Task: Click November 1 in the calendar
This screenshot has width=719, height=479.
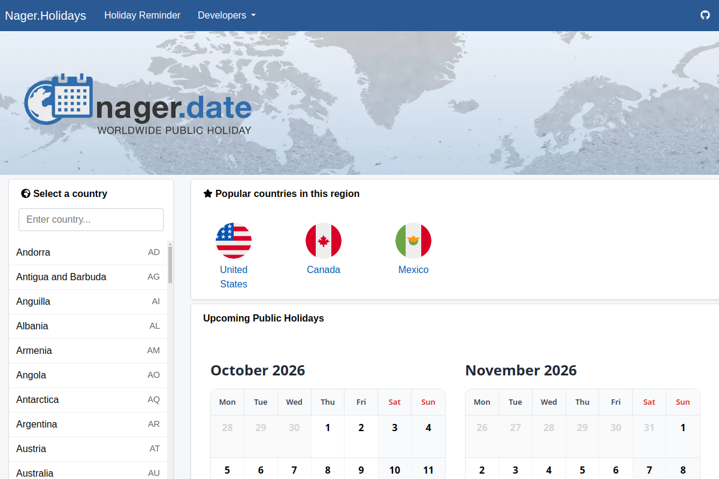Action: point(683,436)
